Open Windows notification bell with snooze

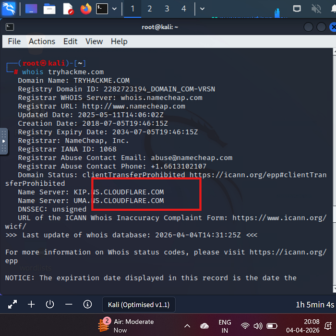click(x=328, y=326)
